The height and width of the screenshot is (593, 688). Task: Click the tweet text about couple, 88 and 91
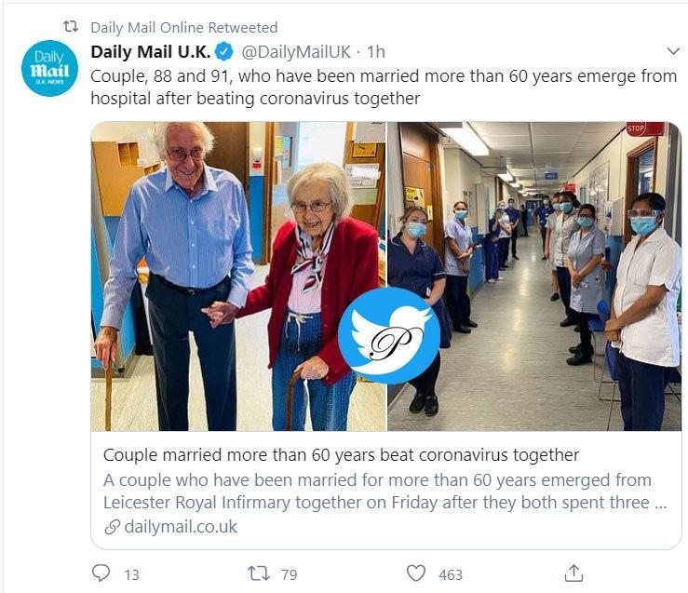coord(383,87)
